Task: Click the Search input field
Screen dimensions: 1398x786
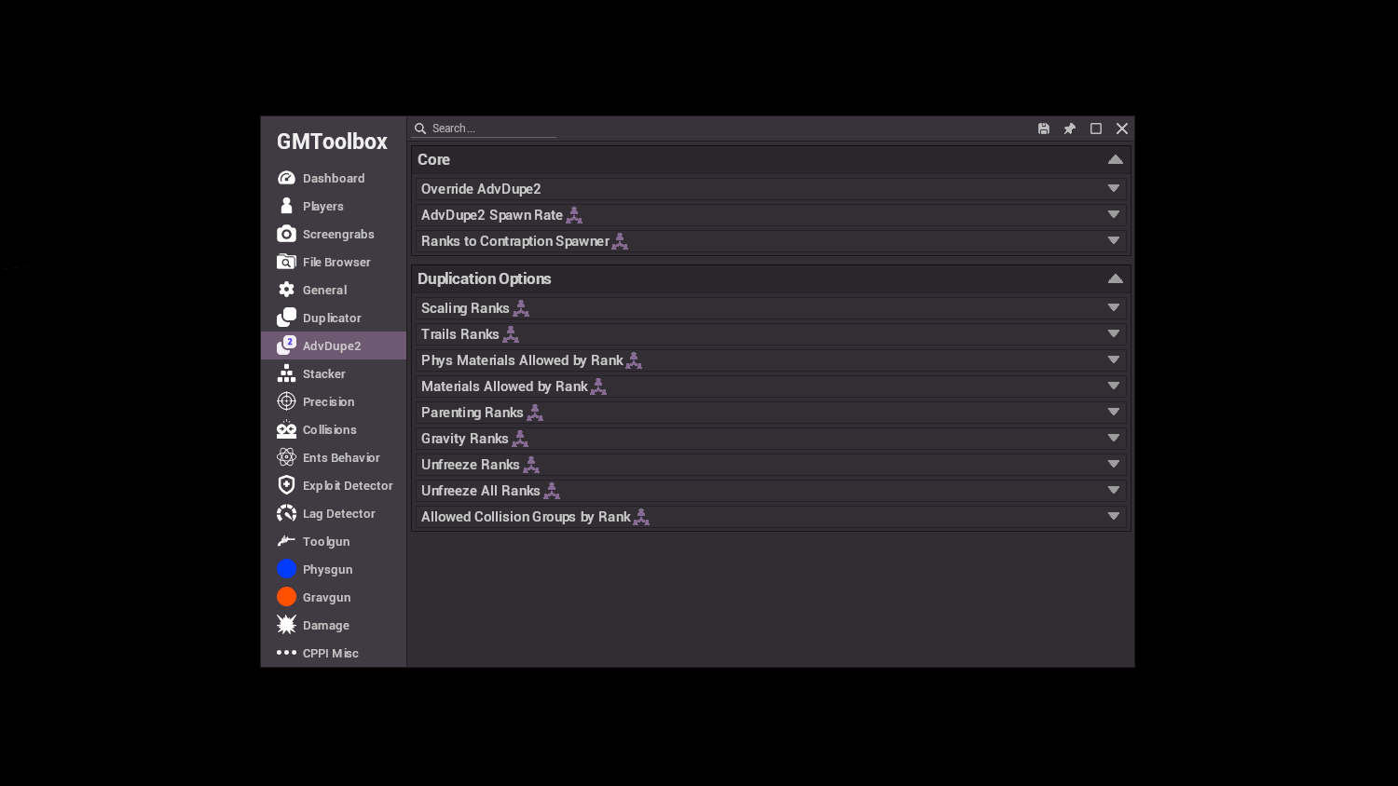Action: tap(485, 129)
